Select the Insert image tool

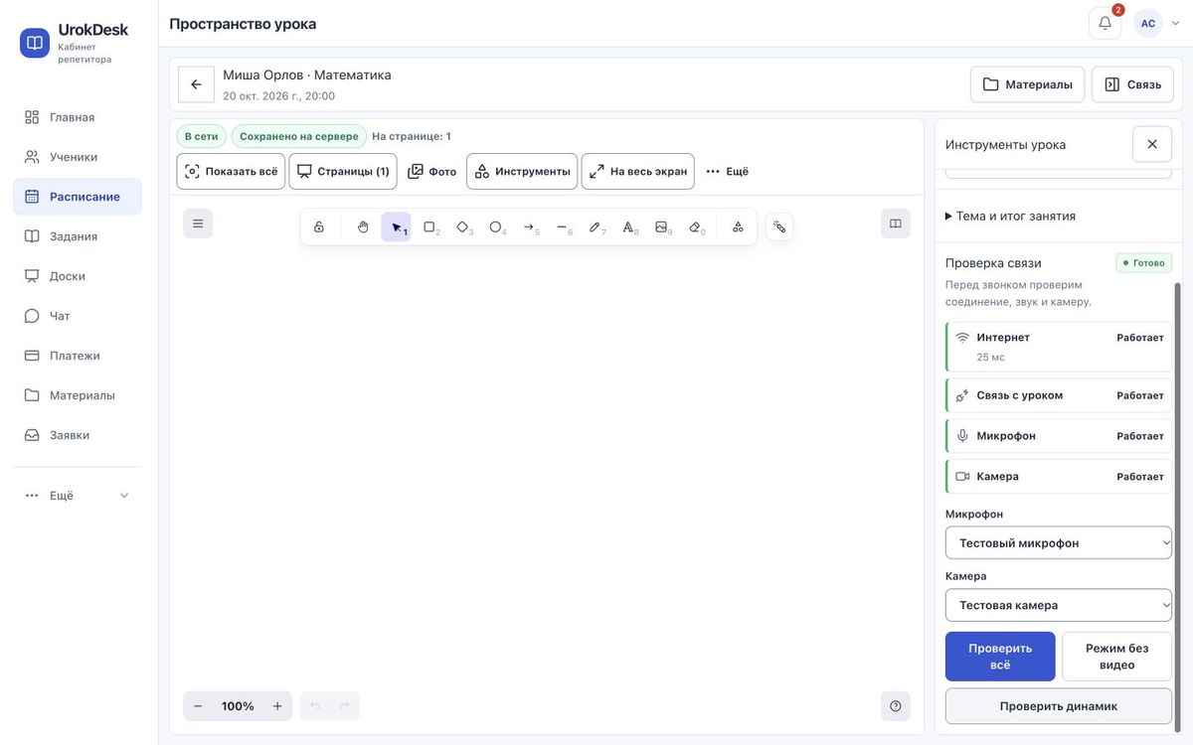[662, 226]
